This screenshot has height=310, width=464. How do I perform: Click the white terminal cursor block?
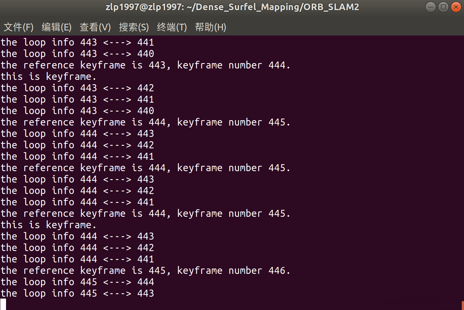point(3,304)
